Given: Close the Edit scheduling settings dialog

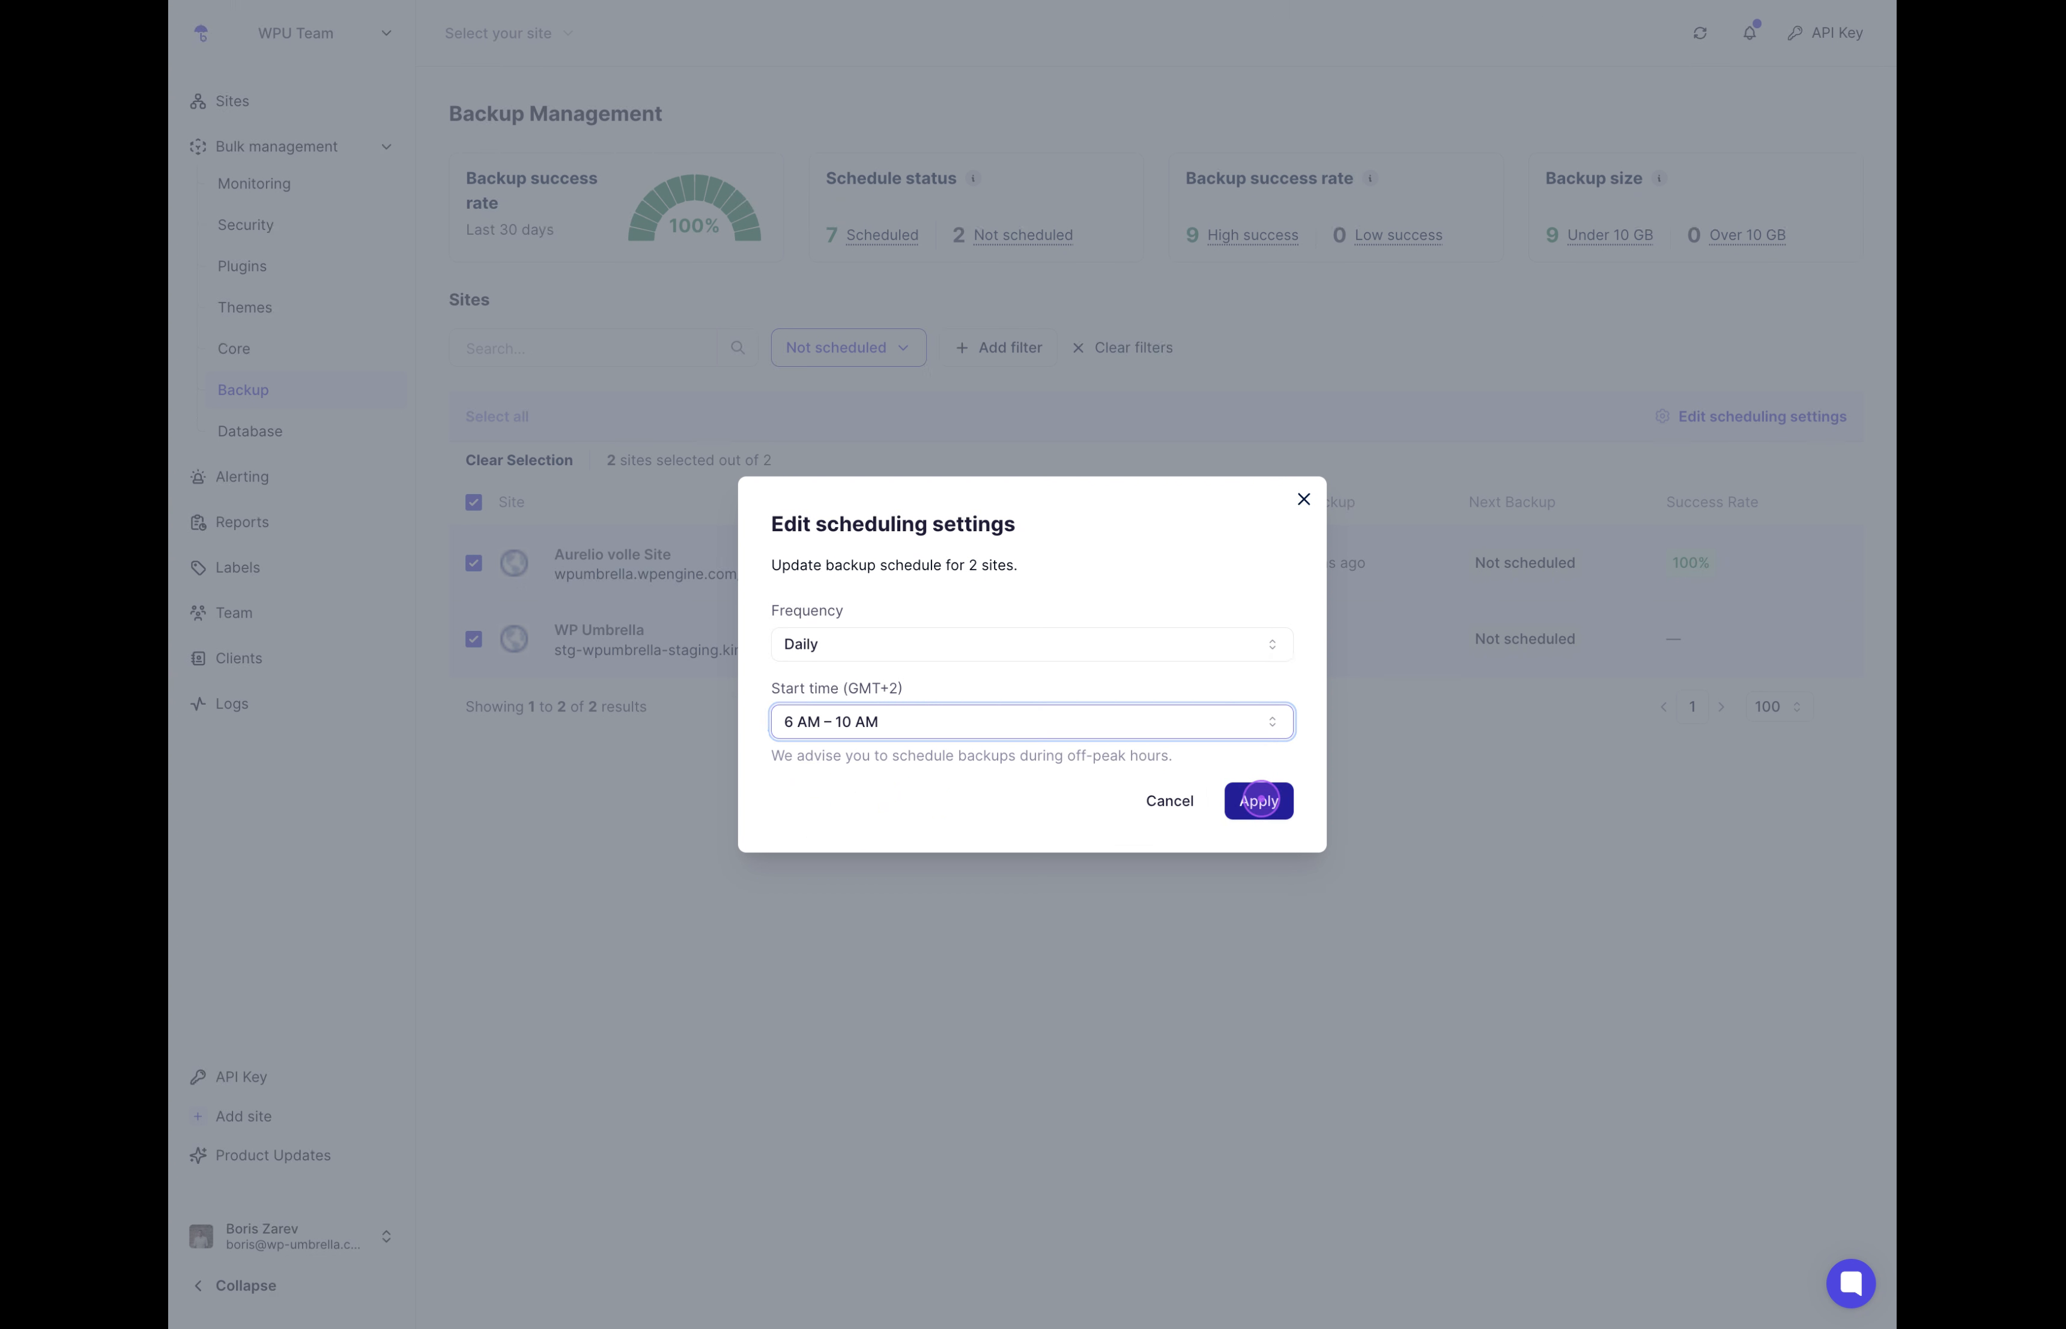Looking at the screenshot, I should [1304, 499].
